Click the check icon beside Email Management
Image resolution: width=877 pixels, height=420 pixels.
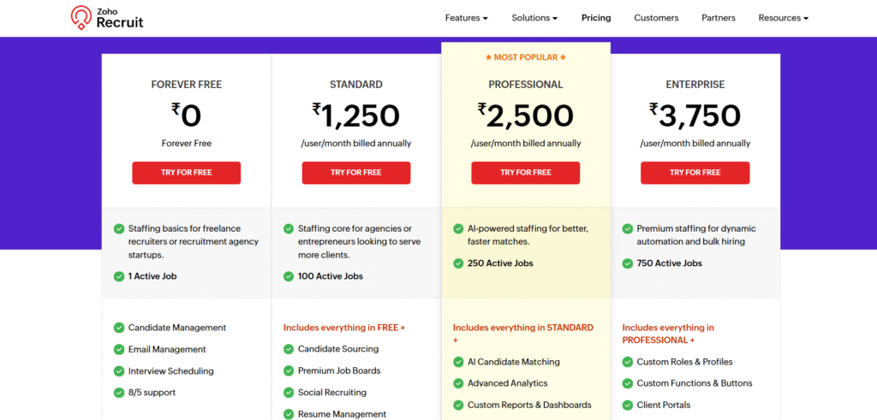point(118,350)
